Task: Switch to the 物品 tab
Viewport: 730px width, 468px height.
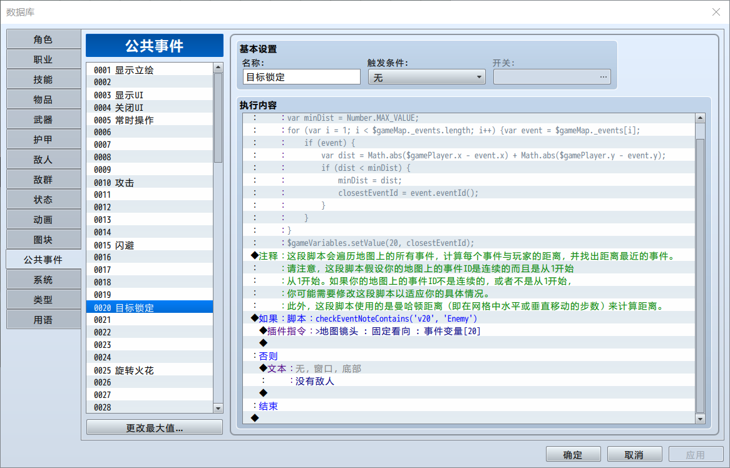Action: [43, 99]
